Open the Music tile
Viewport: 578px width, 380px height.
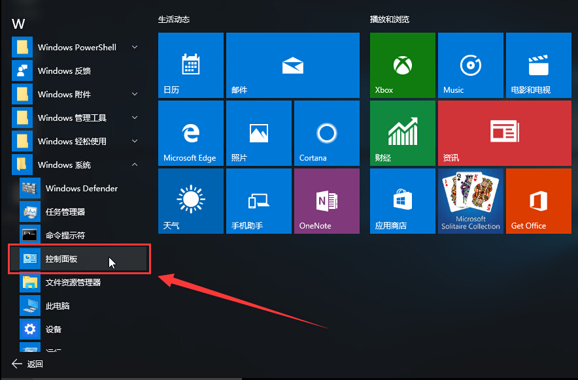(470, 65)
